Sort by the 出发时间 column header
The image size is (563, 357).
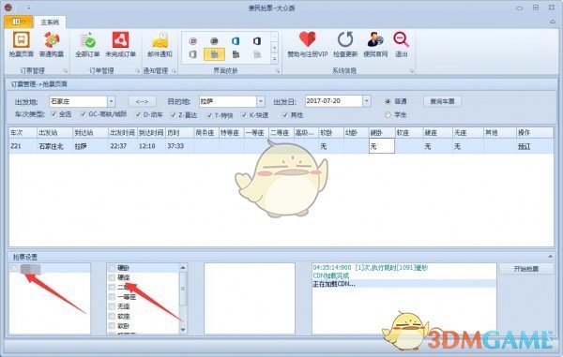(122, 133)
